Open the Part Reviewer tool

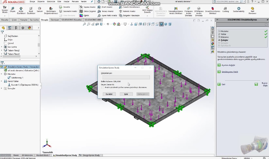pyautogui.click(x=252, y=11)
